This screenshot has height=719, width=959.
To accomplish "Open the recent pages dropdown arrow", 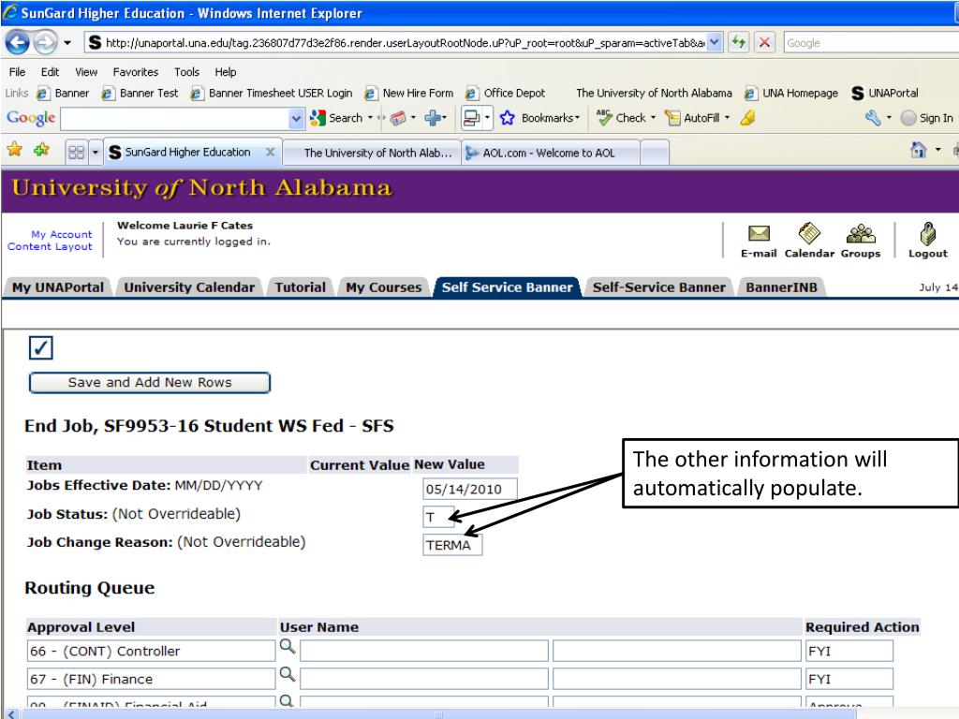I will click(x=67, y=43).
